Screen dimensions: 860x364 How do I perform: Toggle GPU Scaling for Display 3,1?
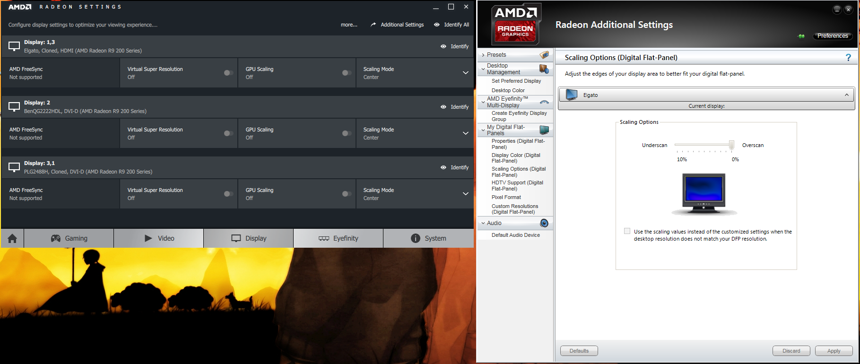[347, 194]
